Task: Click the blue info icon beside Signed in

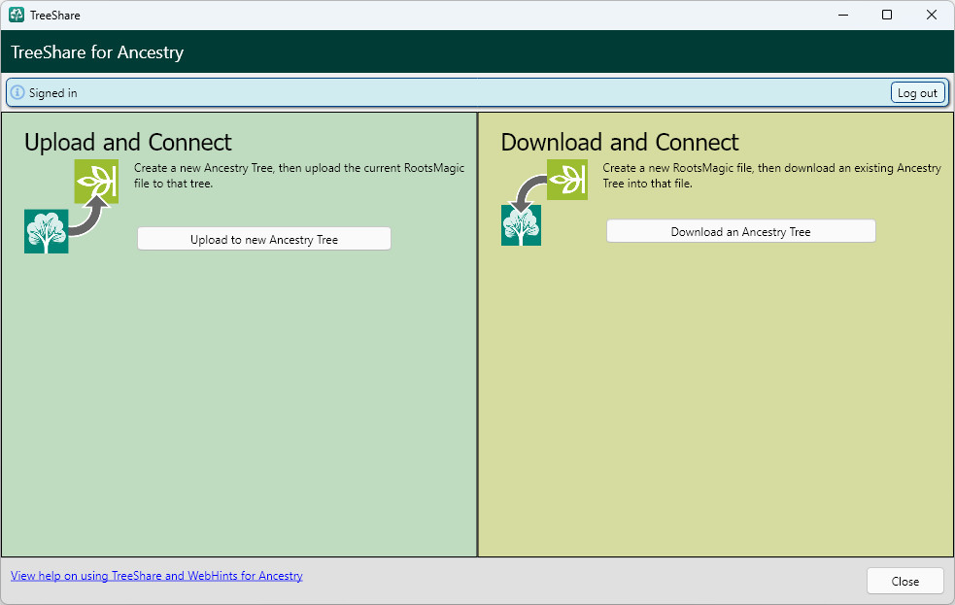Action: (x=17, y=92)
